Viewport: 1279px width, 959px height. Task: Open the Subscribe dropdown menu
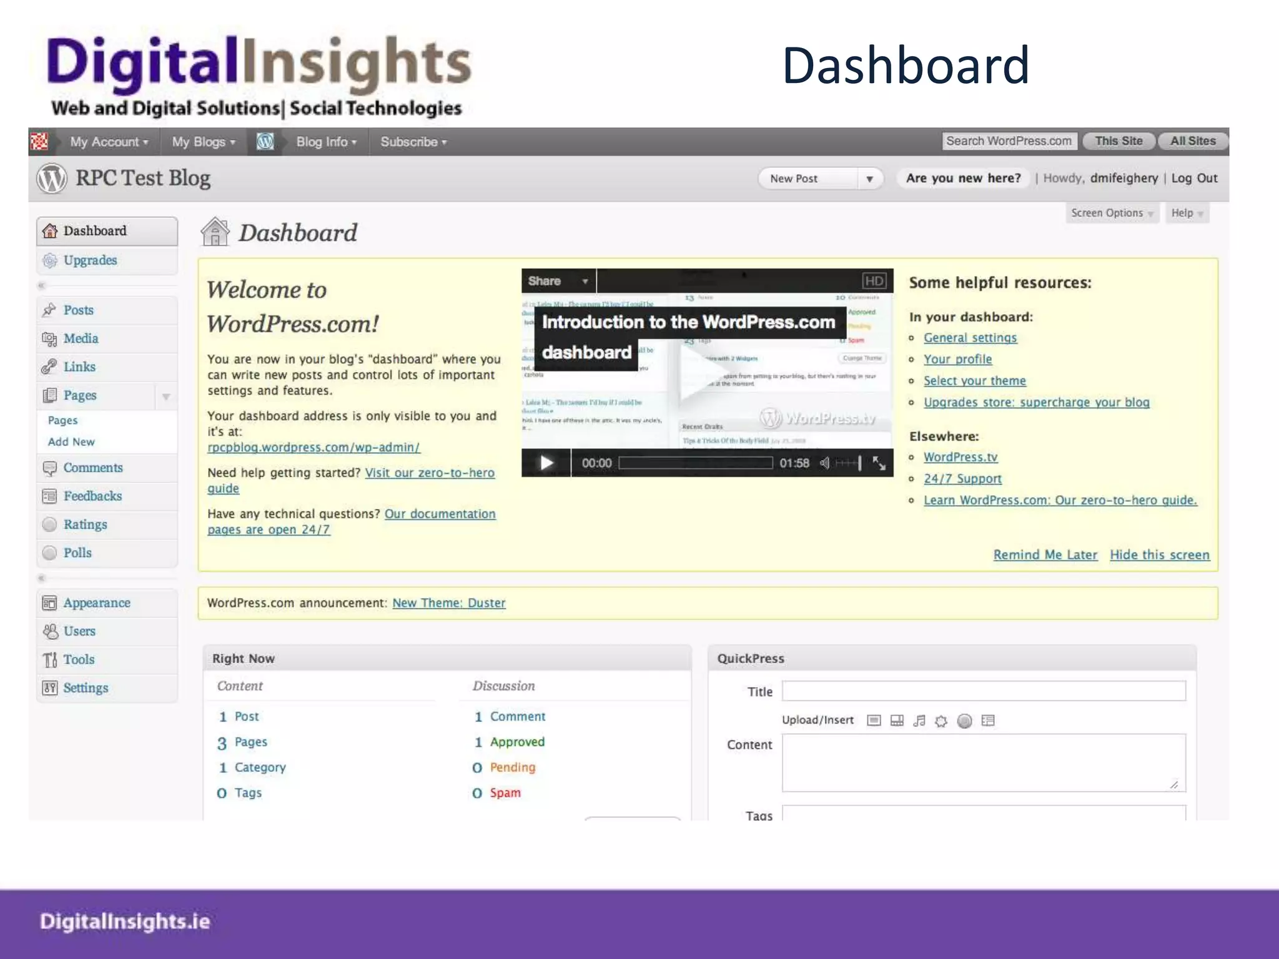pos(413,142)
